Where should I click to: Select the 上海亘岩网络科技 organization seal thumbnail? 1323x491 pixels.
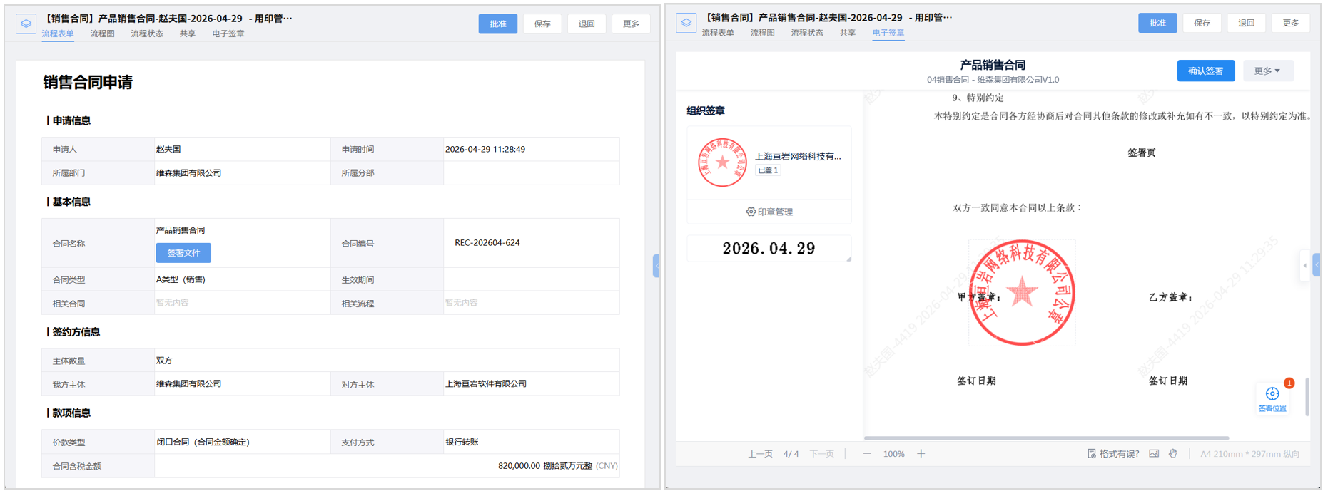pos(722,162)
